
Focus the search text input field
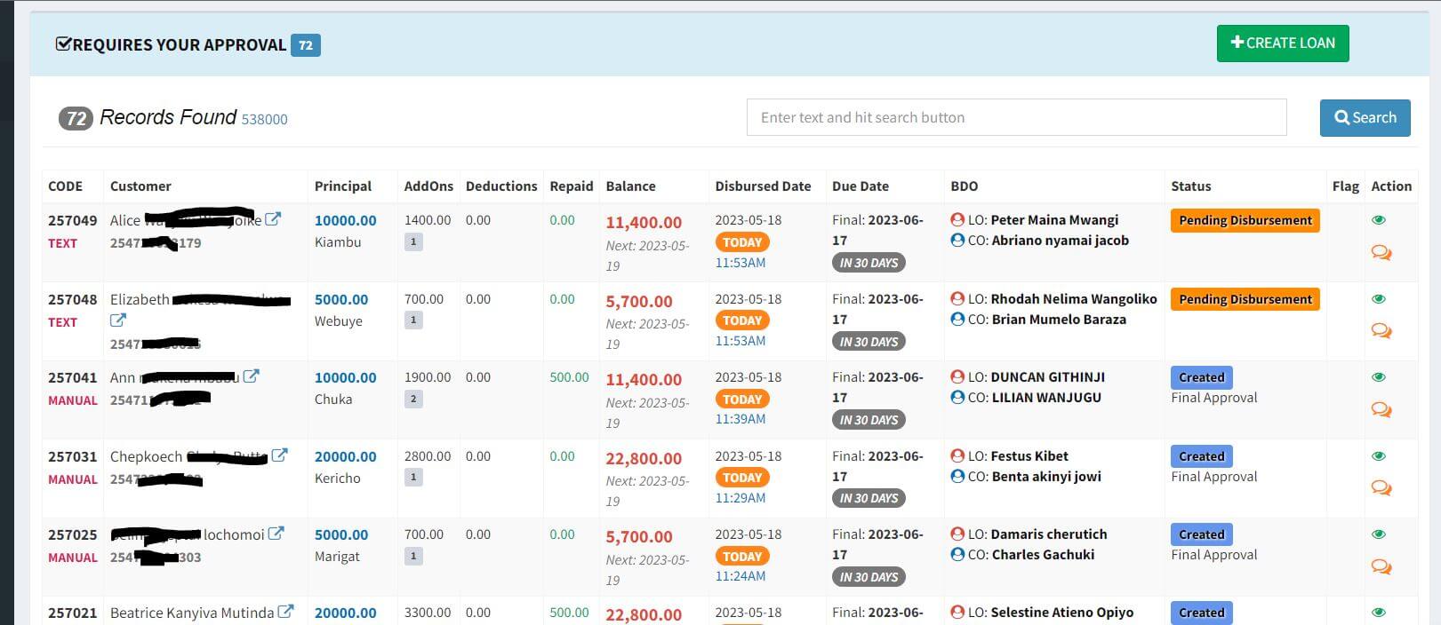coord(1016,117)
